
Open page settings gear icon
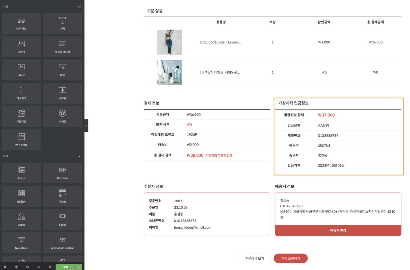click(5, 267)
